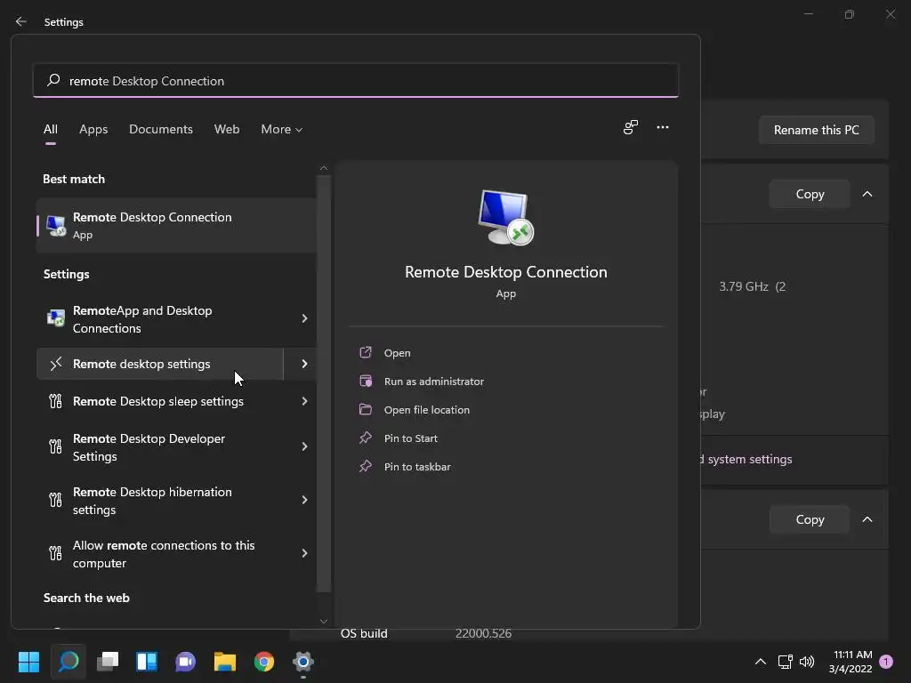Click the taskbar Search icon

[x=68, y=662]
